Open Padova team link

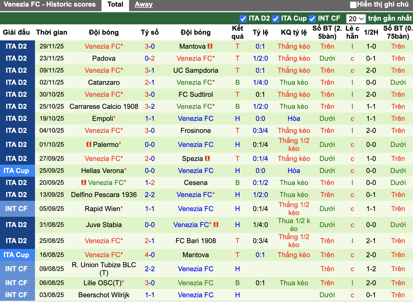[x=104, y=58]
